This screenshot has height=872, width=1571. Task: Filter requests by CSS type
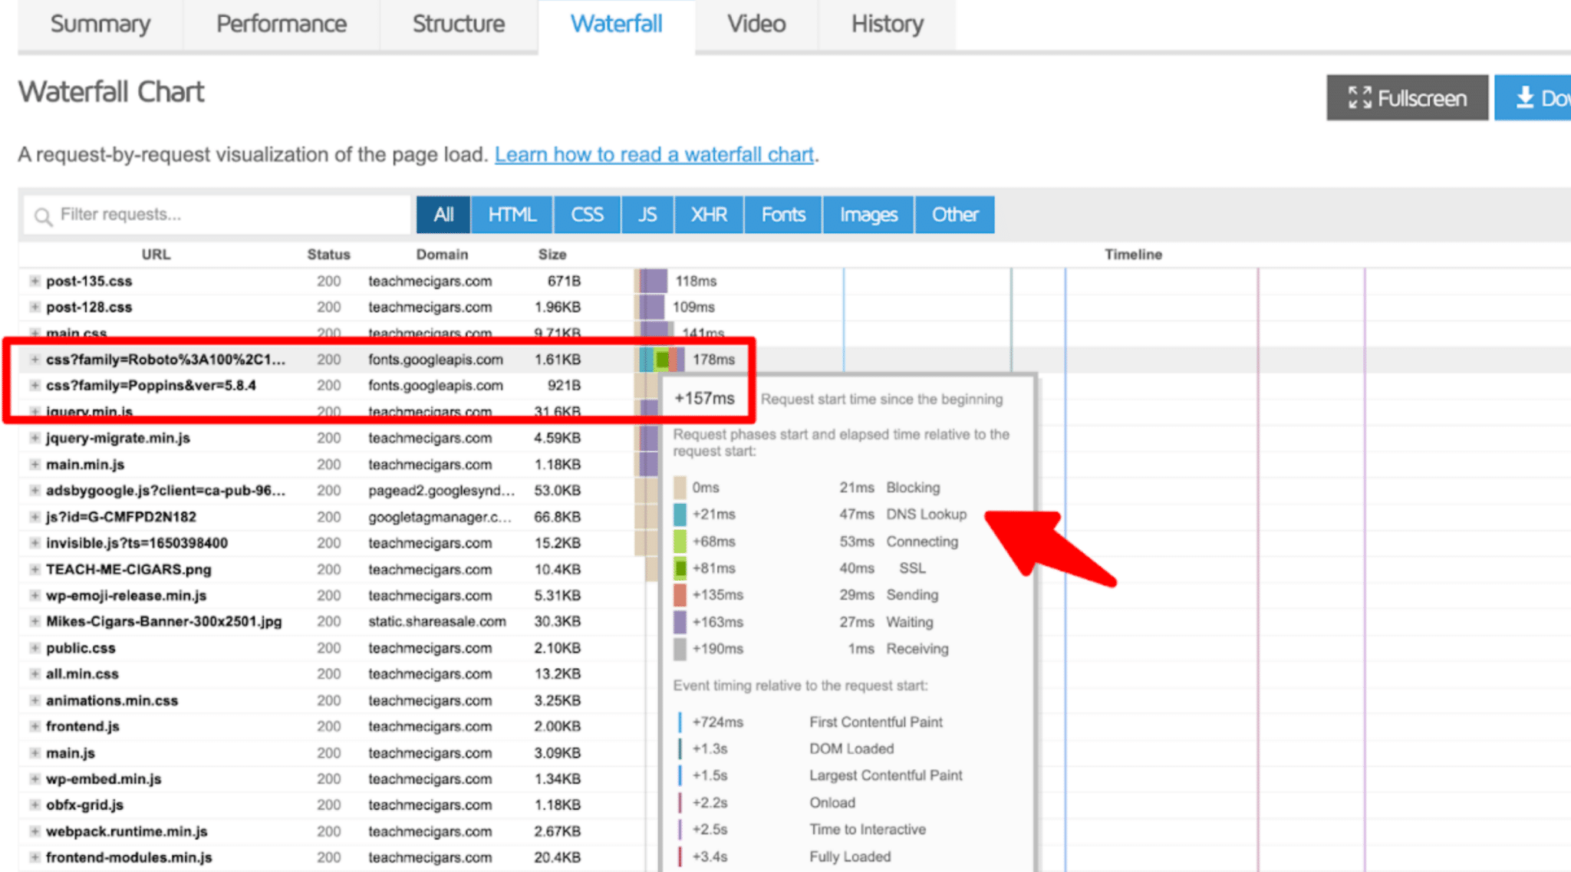587,215
